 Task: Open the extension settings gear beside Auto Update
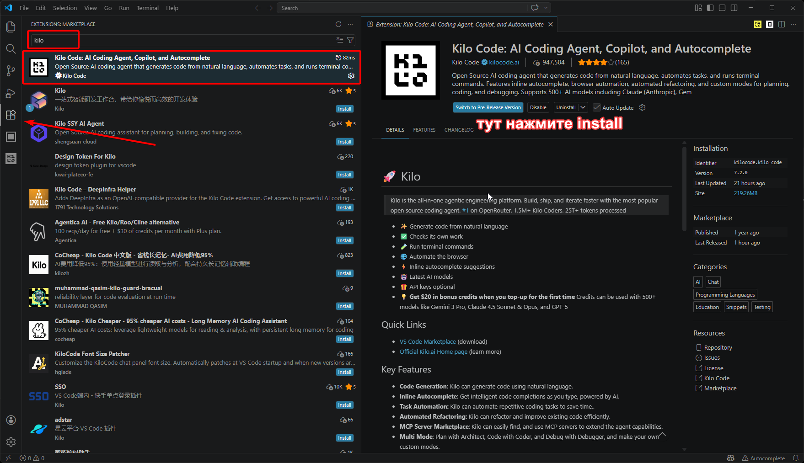(x=642, y=107)
